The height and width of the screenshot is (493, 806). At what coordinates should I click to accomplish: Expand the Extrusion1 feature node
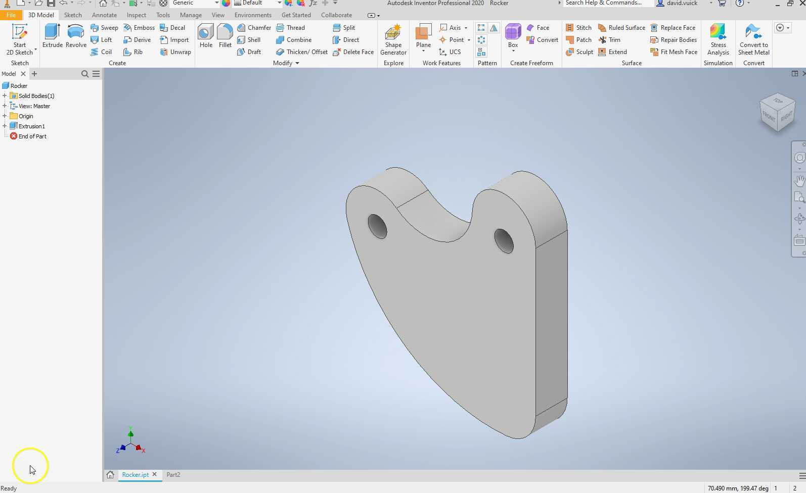pos(5,126)
